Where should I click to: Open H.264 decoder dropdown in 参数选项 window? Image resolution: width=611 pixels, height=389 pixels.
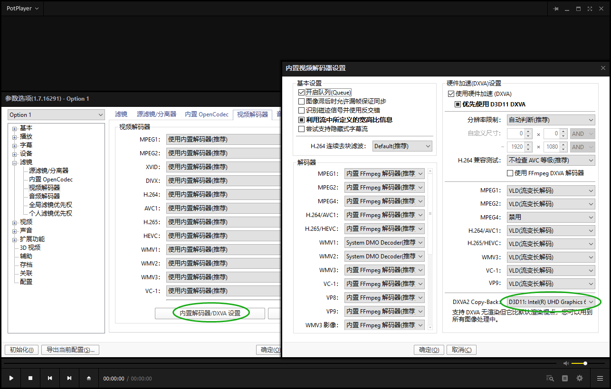(x=223, y=194)
